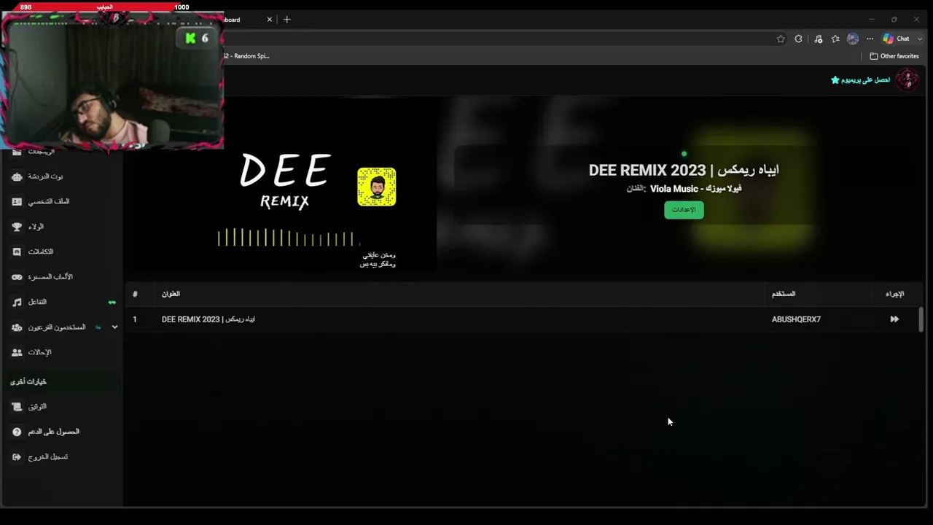Viewport: 933px width, 525px height.
Task: Click the logout link label
Action: [x=48, y=457]
